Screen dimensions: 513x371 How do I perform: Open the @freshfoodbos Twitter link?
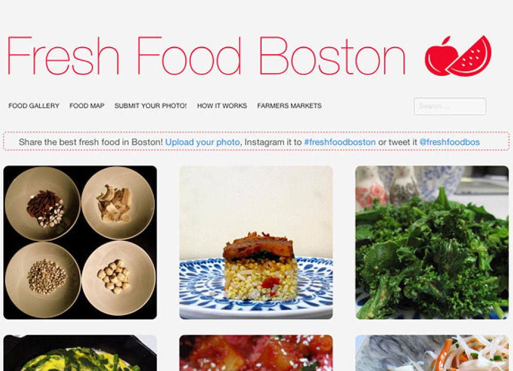click(x=449, y=142)
